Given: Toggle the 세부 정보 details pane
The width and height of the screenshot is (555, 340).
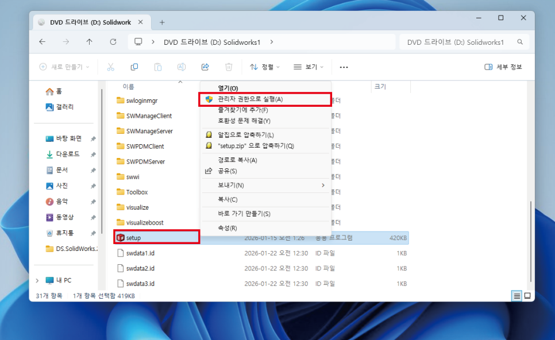Looking at the screenshot, I should click(x=503, y=67).
